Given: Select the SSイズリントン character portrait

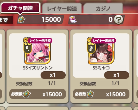Looking at the screenshot, I should pyautogui.click(x=38, y=52).
